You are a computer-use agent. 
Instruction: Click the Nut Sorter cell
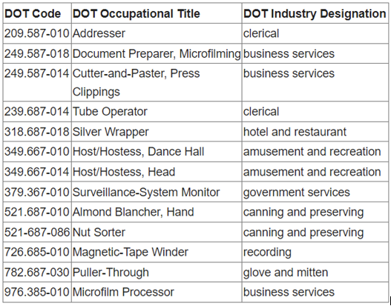(157, 232)
